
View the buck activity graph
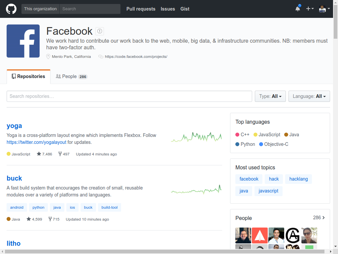click(x=196, y=190)
